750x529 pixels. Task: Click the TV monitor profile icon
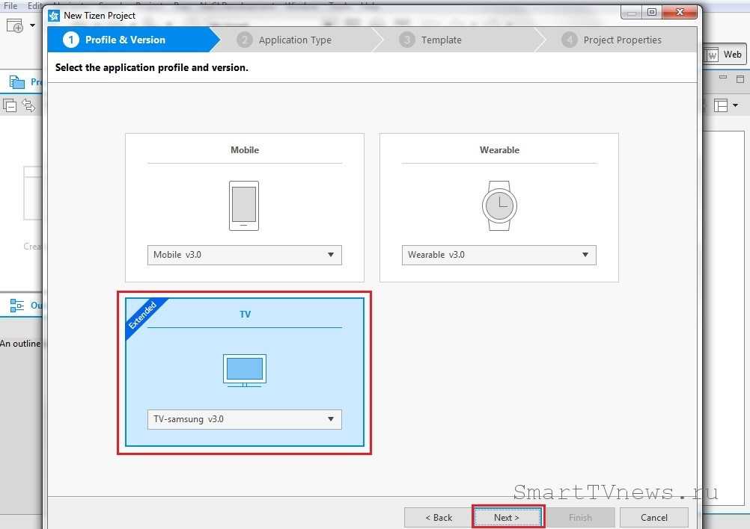click(244, 370)
